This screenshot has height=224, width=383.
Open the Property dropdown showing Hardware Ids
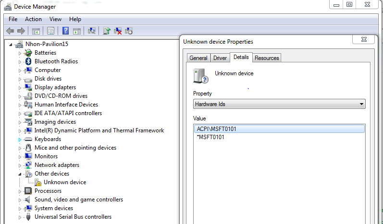tap(279, 104)
